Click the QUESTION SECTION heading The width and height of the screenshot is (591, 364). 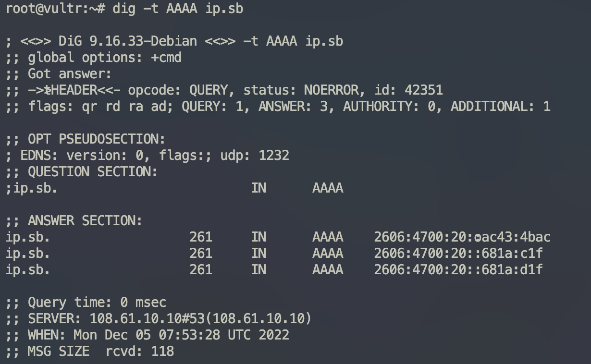[92, 172]
